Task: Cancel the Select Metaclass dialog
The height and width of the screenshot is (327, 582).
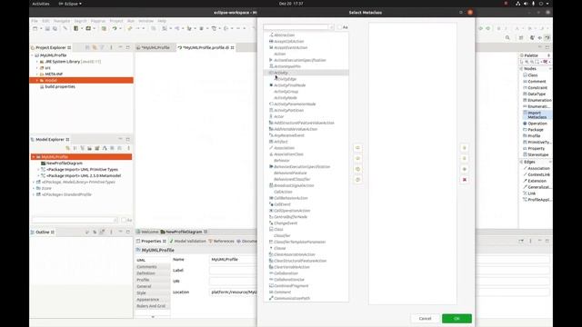Action: [x=425, y=319]
